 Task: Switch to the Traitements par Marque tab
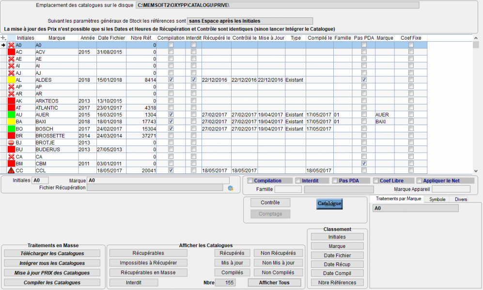coord(398,199)
